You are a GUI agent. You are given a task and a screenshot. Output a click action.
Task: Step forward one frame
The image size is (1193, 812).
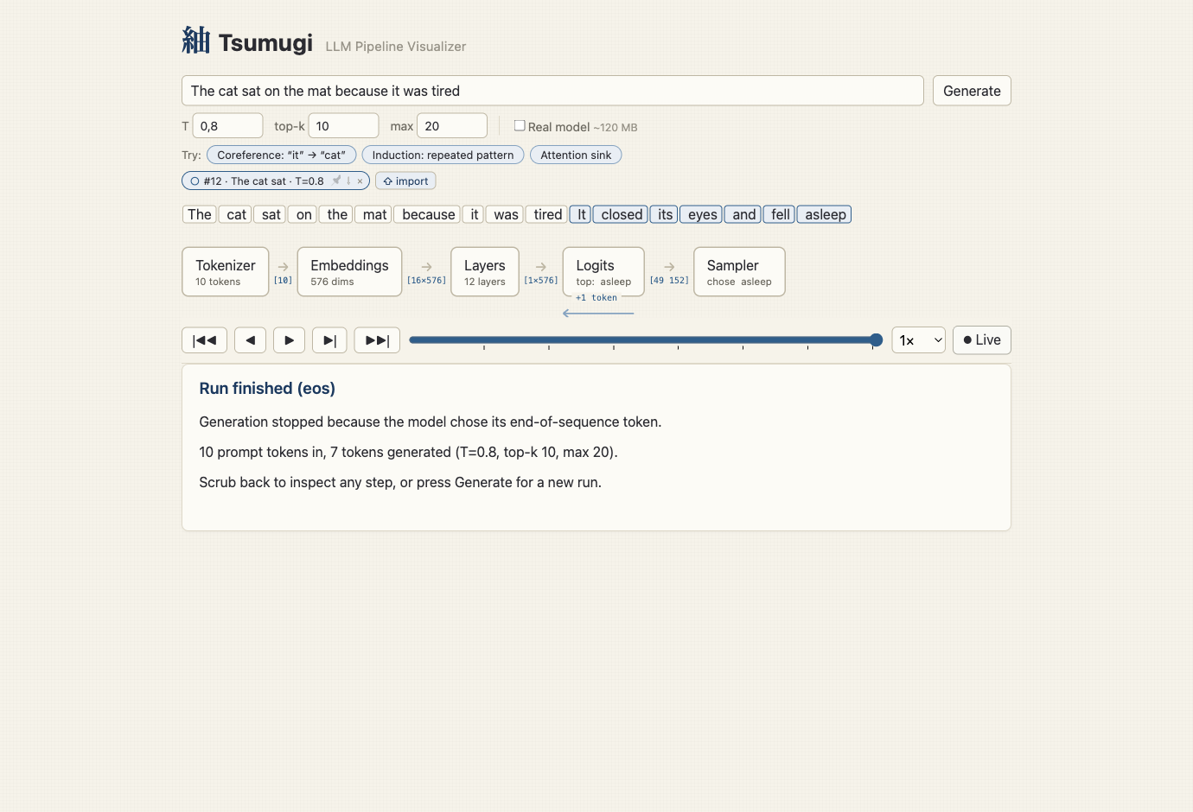click(329, 340)
